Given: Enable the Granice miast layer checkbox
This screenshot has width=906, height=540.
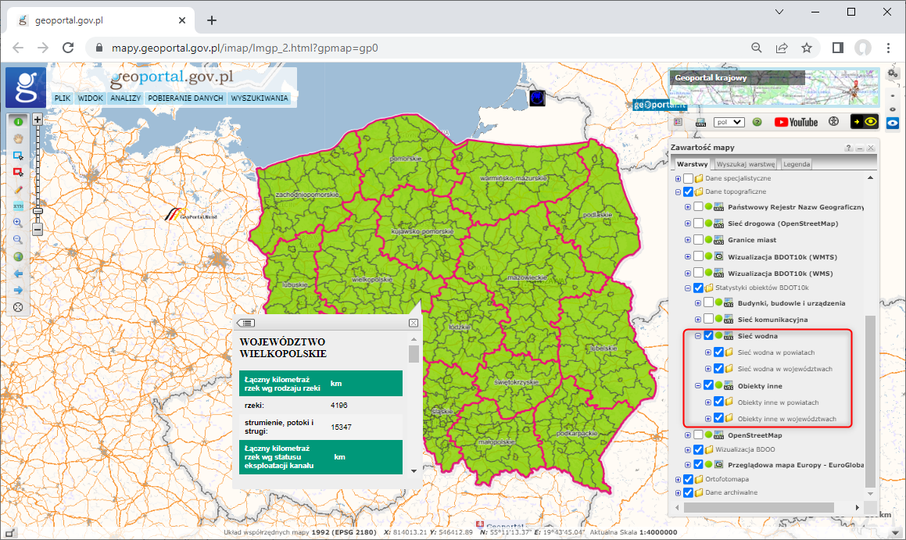Looking at the screenshot, I should click(699, 240).
